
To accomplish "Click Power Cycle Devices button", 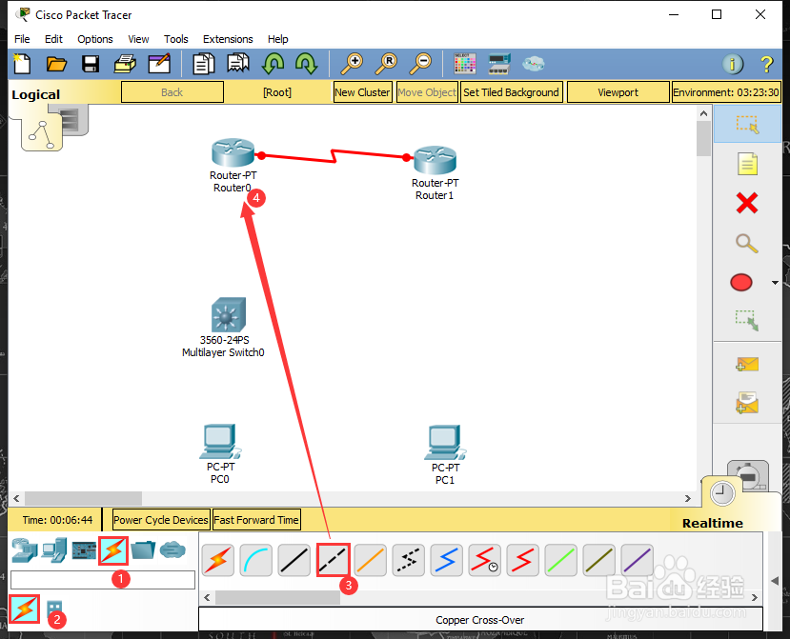I will [161, 520].
